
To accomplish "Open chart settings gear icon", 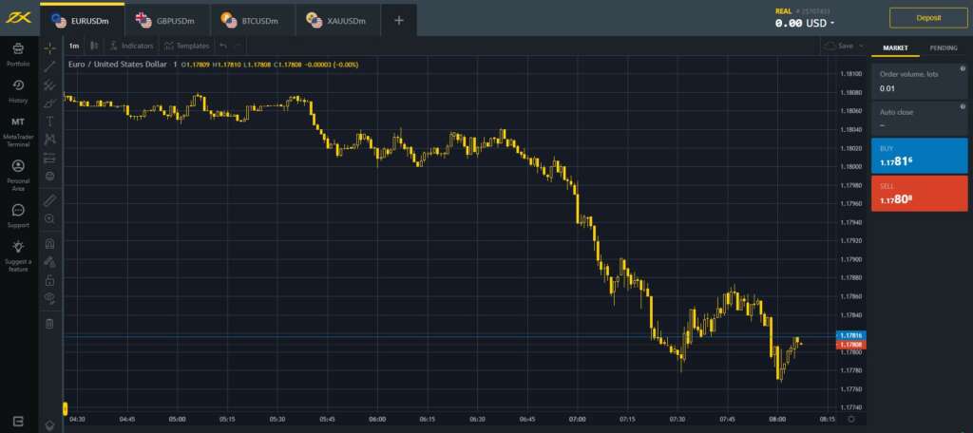I will [x=850, y=419].
